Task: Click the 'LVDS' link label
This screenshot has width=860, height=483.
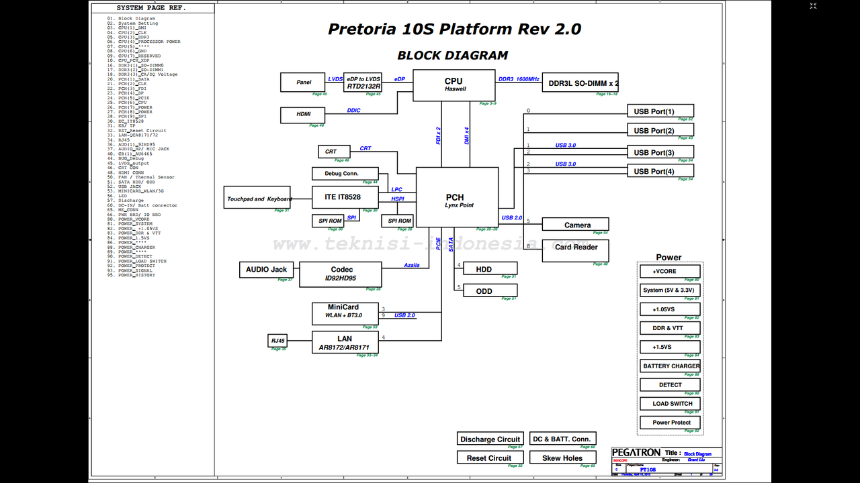Action: point(335,79)
